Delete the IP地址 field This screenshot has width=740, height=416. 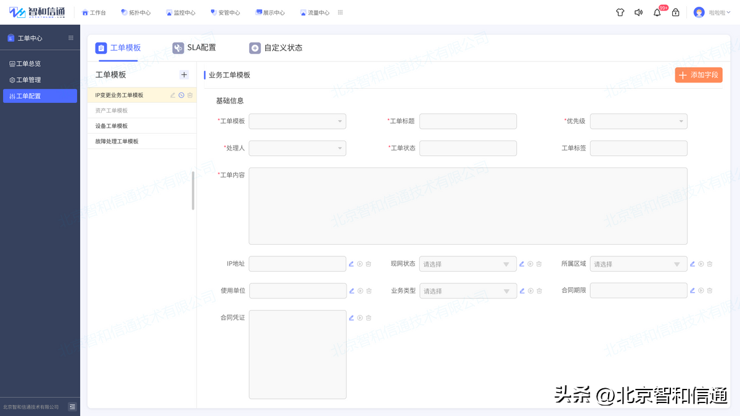(x=369, y=264)
